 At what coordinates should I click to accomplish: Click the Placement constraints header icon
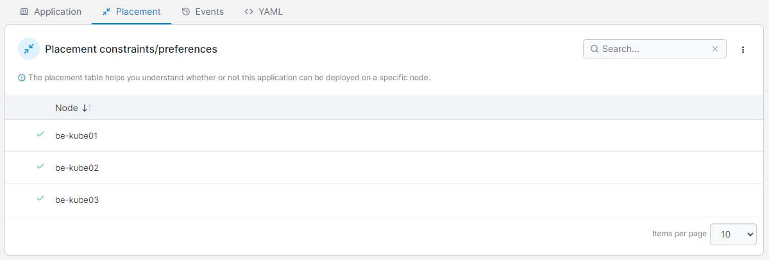pos(29,49)
